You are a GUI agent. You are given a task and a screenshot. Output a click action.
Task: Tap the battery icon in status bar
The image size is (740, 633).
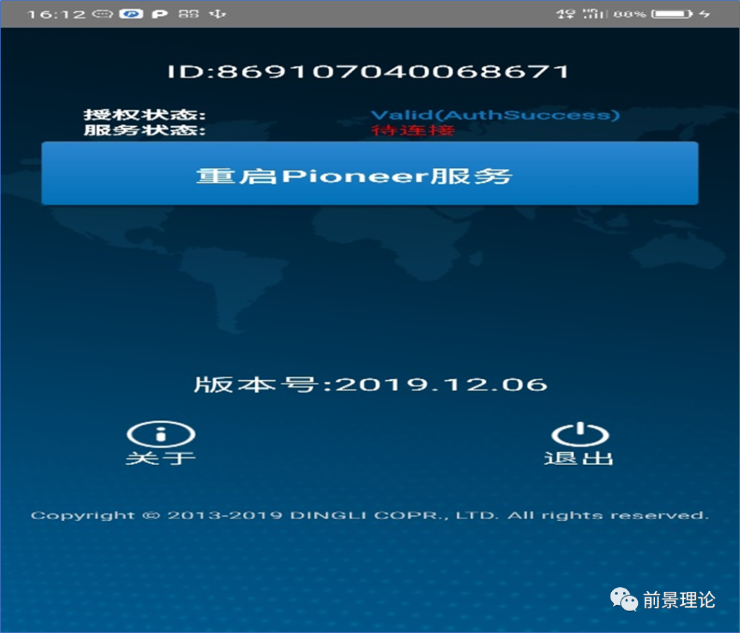[x=671, y=14]
